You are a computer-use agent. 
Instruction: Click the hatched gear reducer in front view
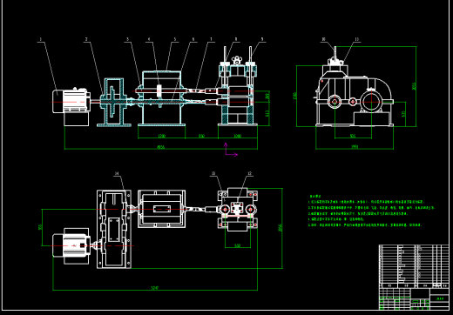pos(113,102)
